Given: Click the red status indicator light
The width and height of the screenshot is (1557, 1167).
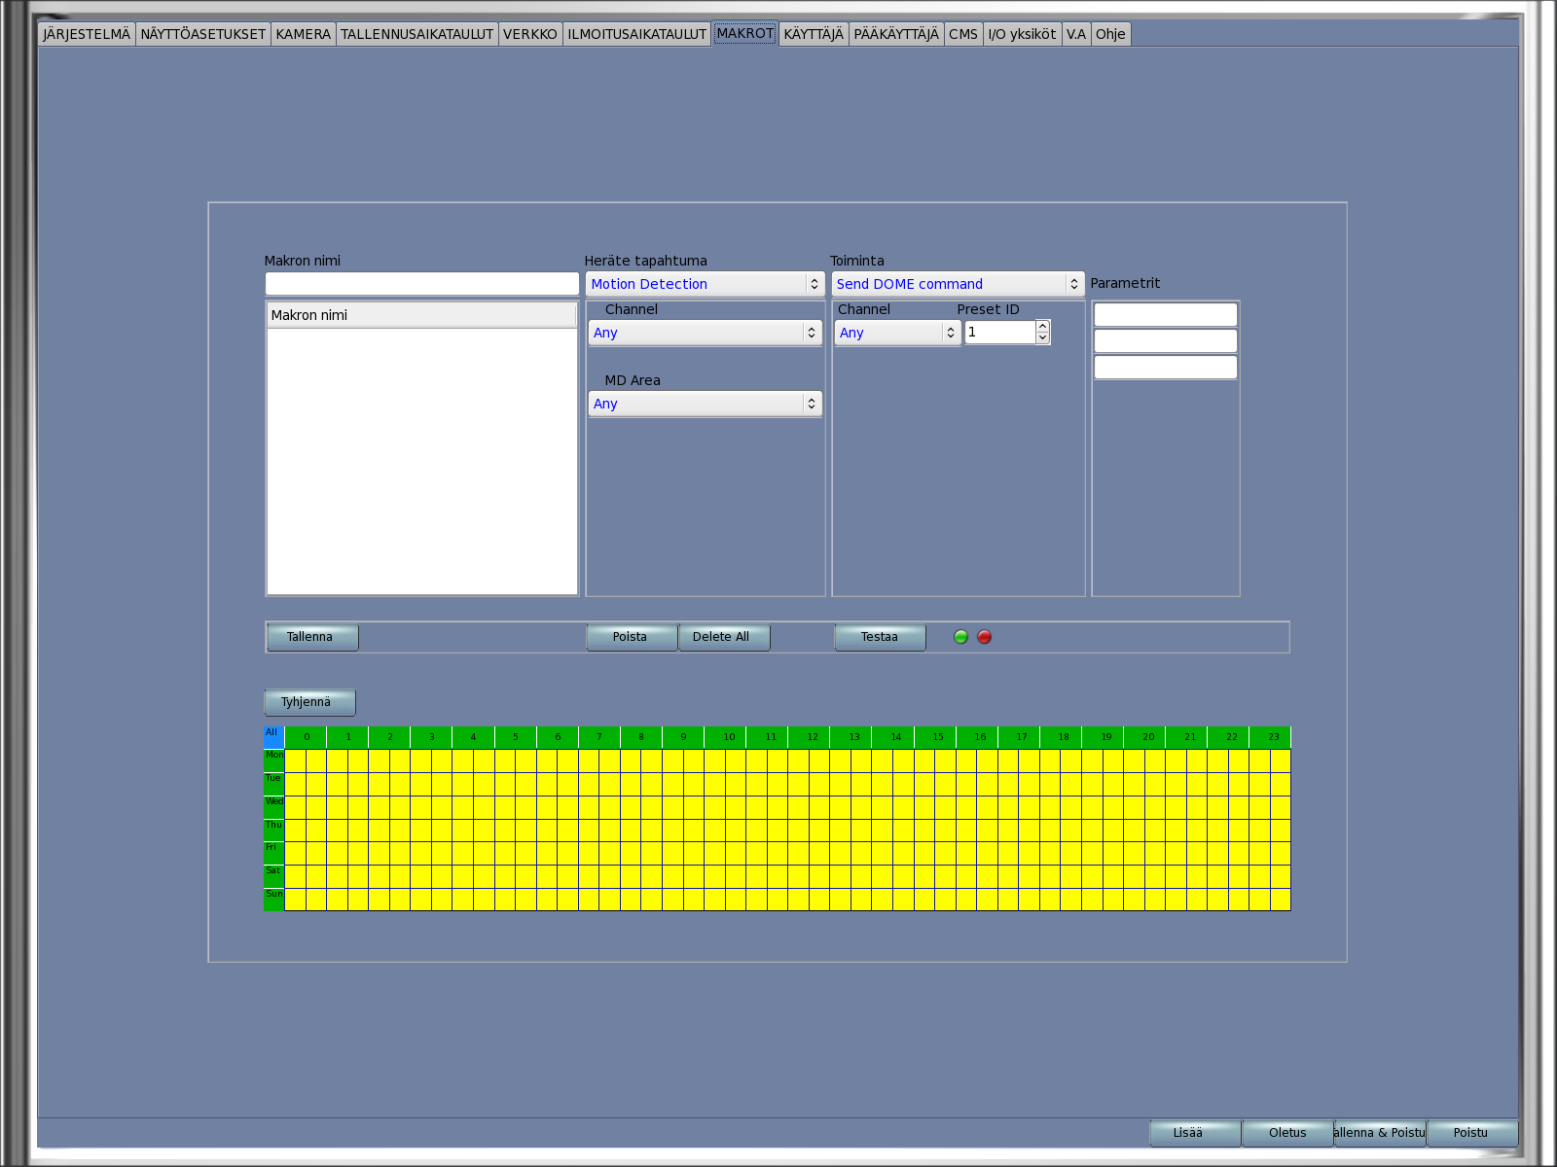Looking at the screenshot, I should pyautogui.click(x=984, y=637).
